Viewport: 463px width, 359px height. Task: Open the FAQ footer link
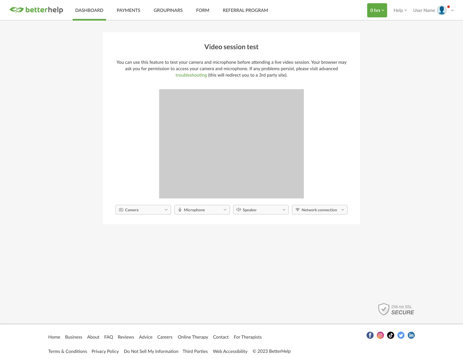[109, 337]
